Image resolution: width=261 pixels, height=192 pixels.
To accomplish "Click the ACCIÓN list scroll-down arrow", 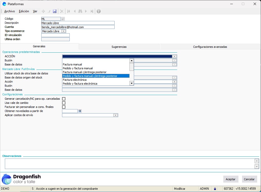I will tap(132, 83).
